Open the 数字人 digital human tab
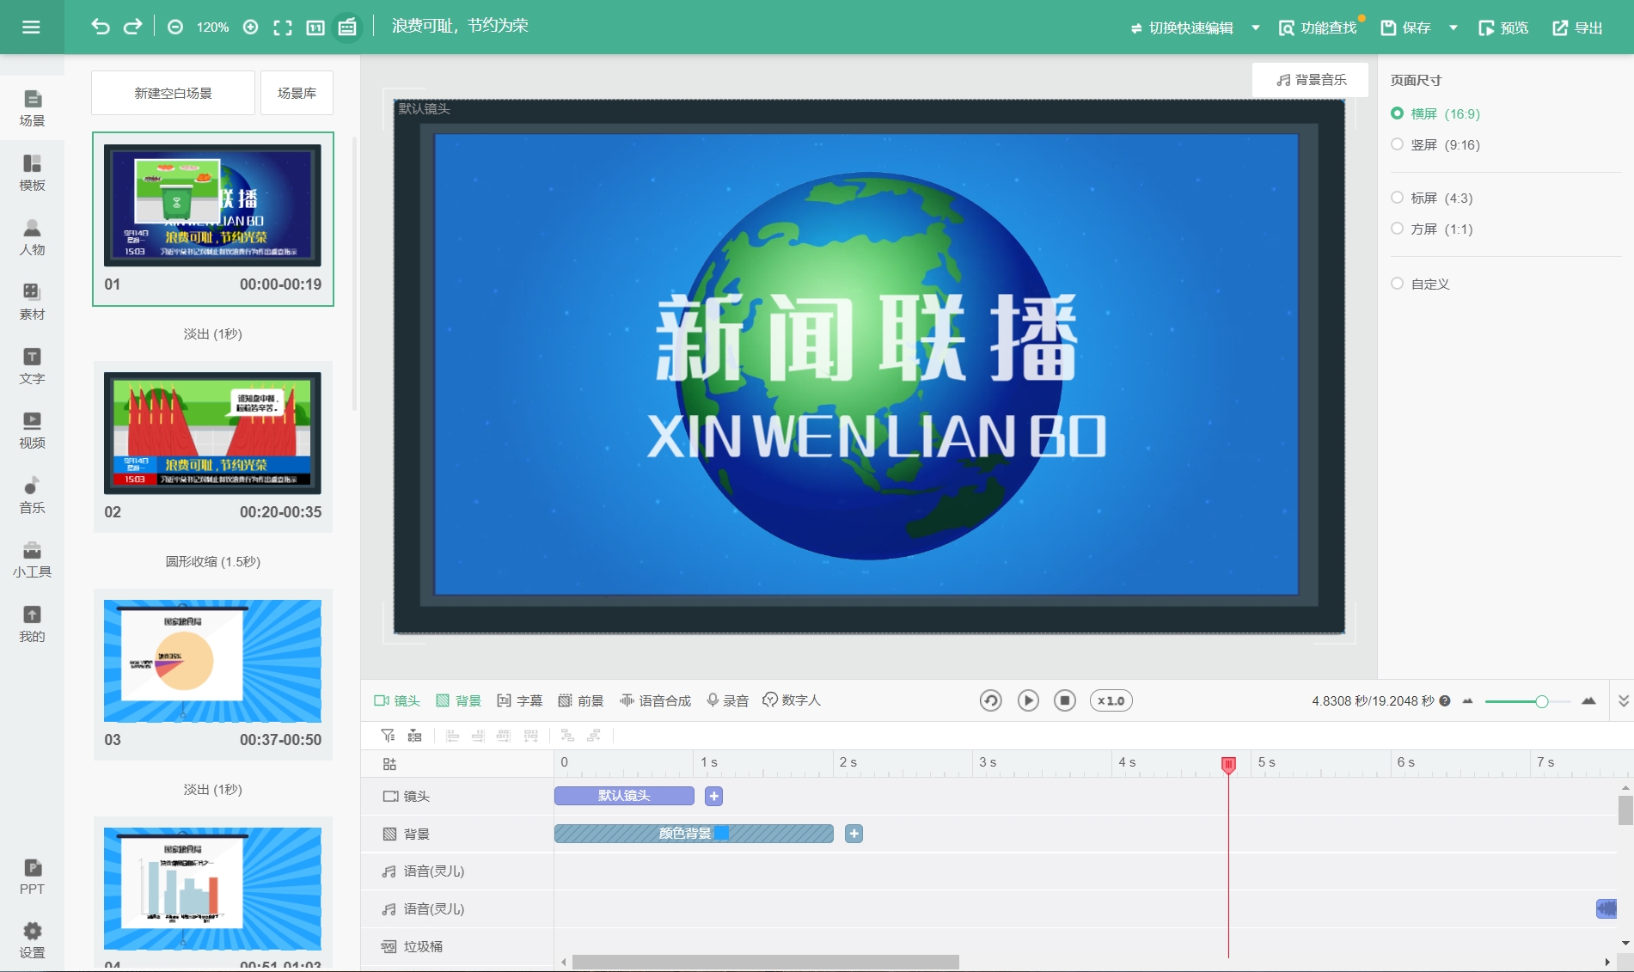Viewport: 1634px width, 972px height. click(792, 700)
